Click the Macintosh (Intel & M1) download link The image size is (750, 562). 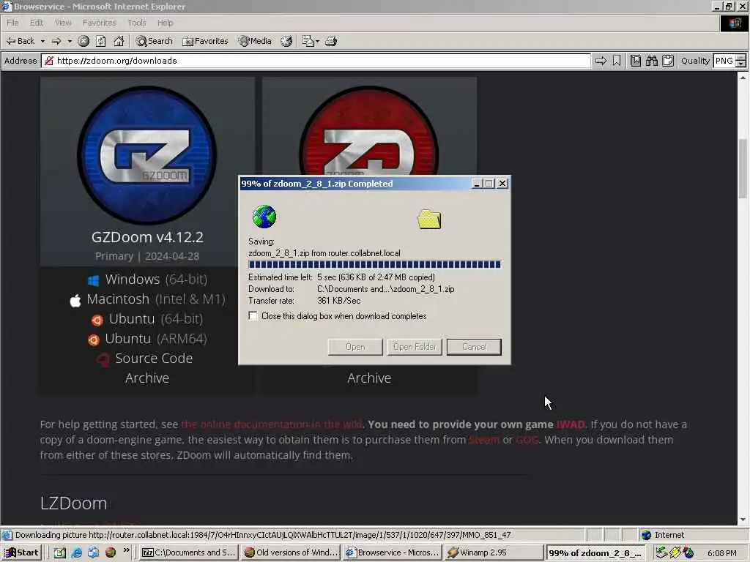coord(147,299)
